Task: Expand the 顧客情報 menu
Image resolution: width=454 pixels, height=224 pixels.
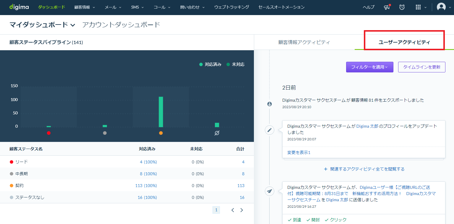Action: tap(85, 7)
